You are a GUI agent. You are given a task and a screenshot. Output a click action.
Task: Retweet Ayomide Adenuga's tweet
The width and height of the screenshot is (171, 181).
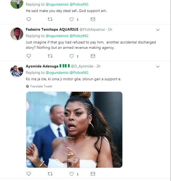point(50,174)
